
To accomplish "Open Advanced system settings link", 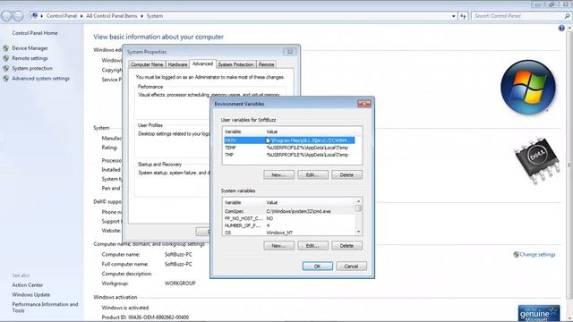I will point(40,79).
